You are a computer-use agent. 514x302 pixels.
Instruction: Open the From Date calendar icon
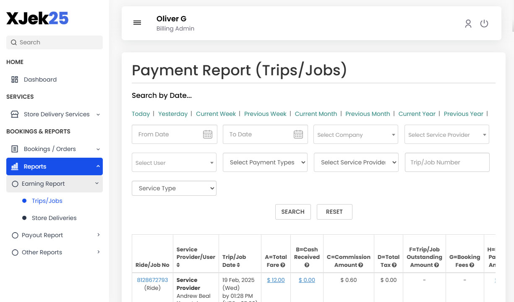pos(208,134)
